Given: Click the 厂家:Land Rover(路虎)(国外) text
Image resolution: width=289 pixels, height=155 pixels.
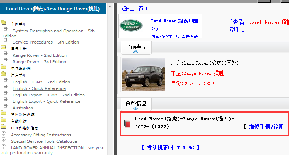Looking at the screenshot, I should 205,63.
